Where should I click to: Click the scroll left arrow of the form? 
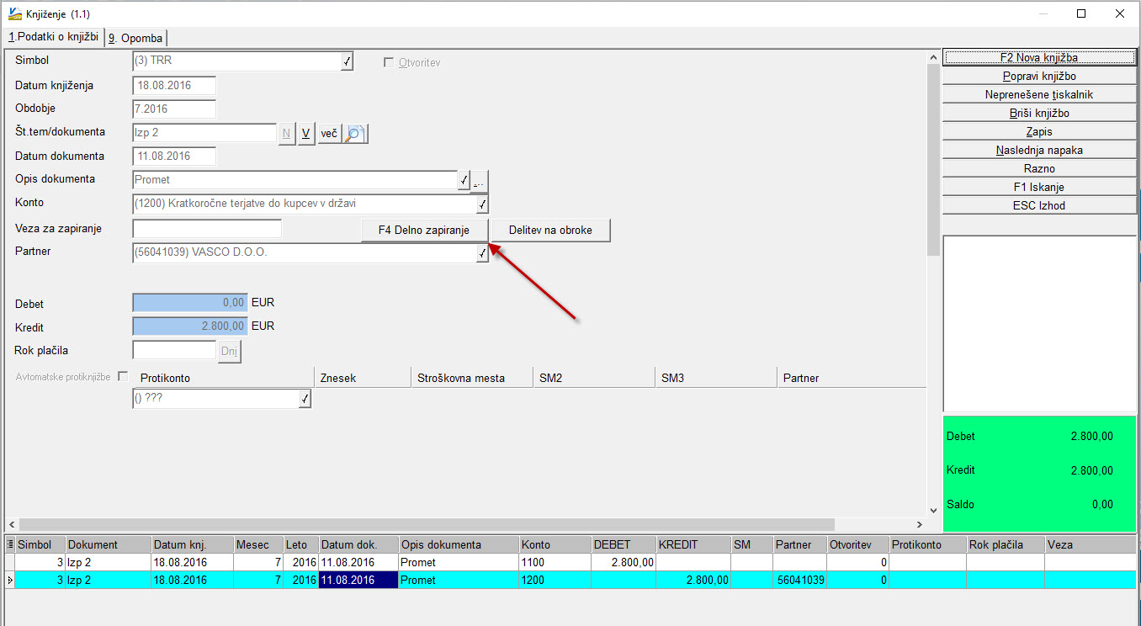12,524
